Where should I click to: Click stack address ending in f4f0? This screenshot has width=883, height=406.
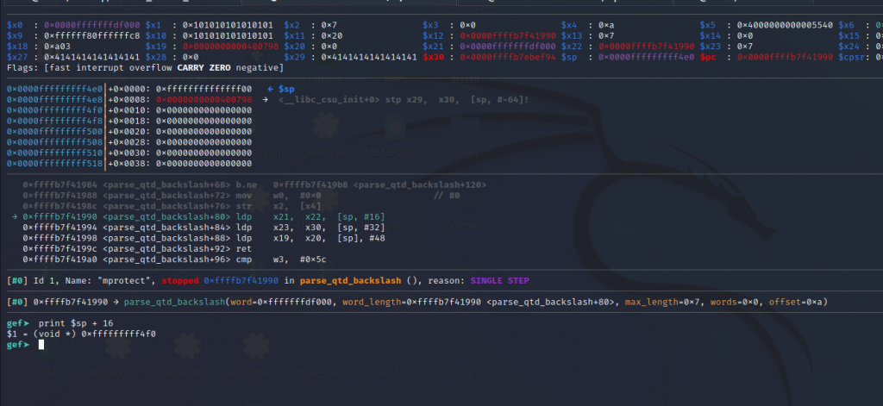click(x=53, y=110)
